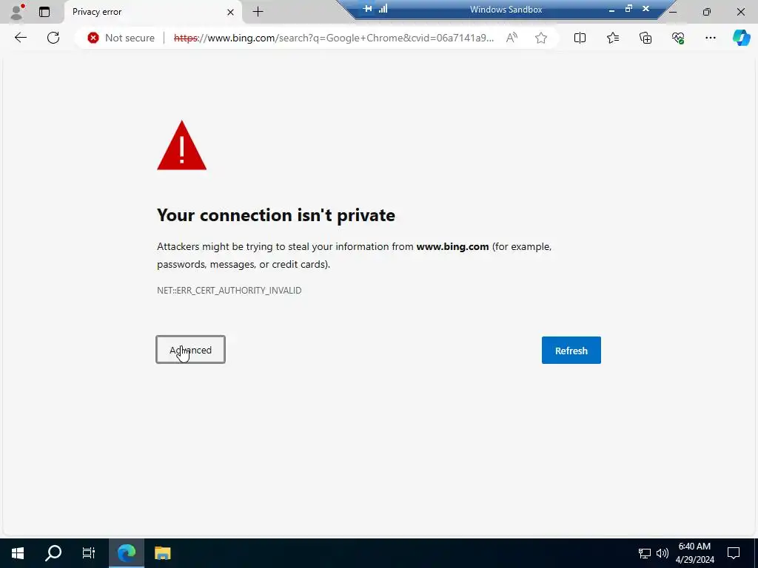Open the Copilot sidebar icon
The width and height of the screenshot is (758, 568).
click(741, 38)
